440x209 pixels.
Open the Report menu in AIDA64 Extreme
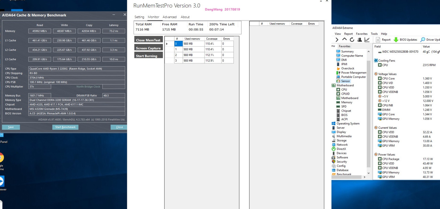pyautogui.click(x=349, y=34)
